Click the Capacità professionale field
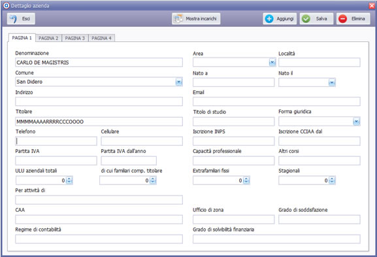The height and width of the screenshot is (257, 377). [233, 161]
